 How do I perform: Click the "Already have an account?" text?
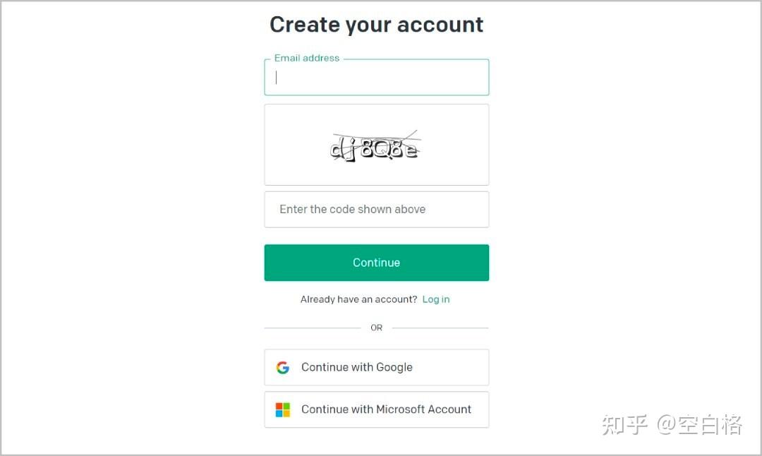(x=358, y=299)
